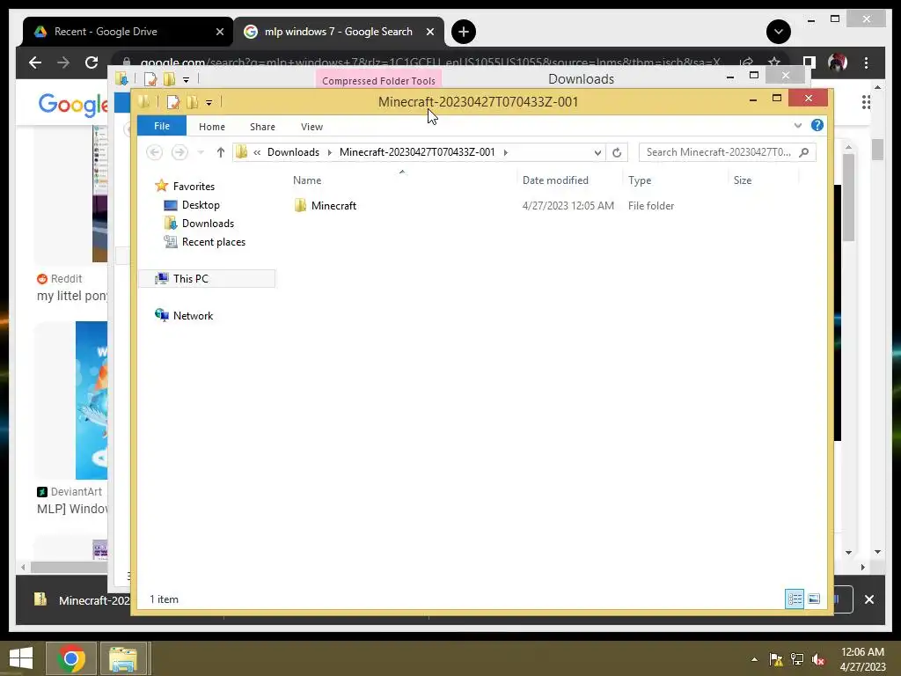Expand the address bar history dropdown
Screen dimensions: 901x676
coord(597,152)
